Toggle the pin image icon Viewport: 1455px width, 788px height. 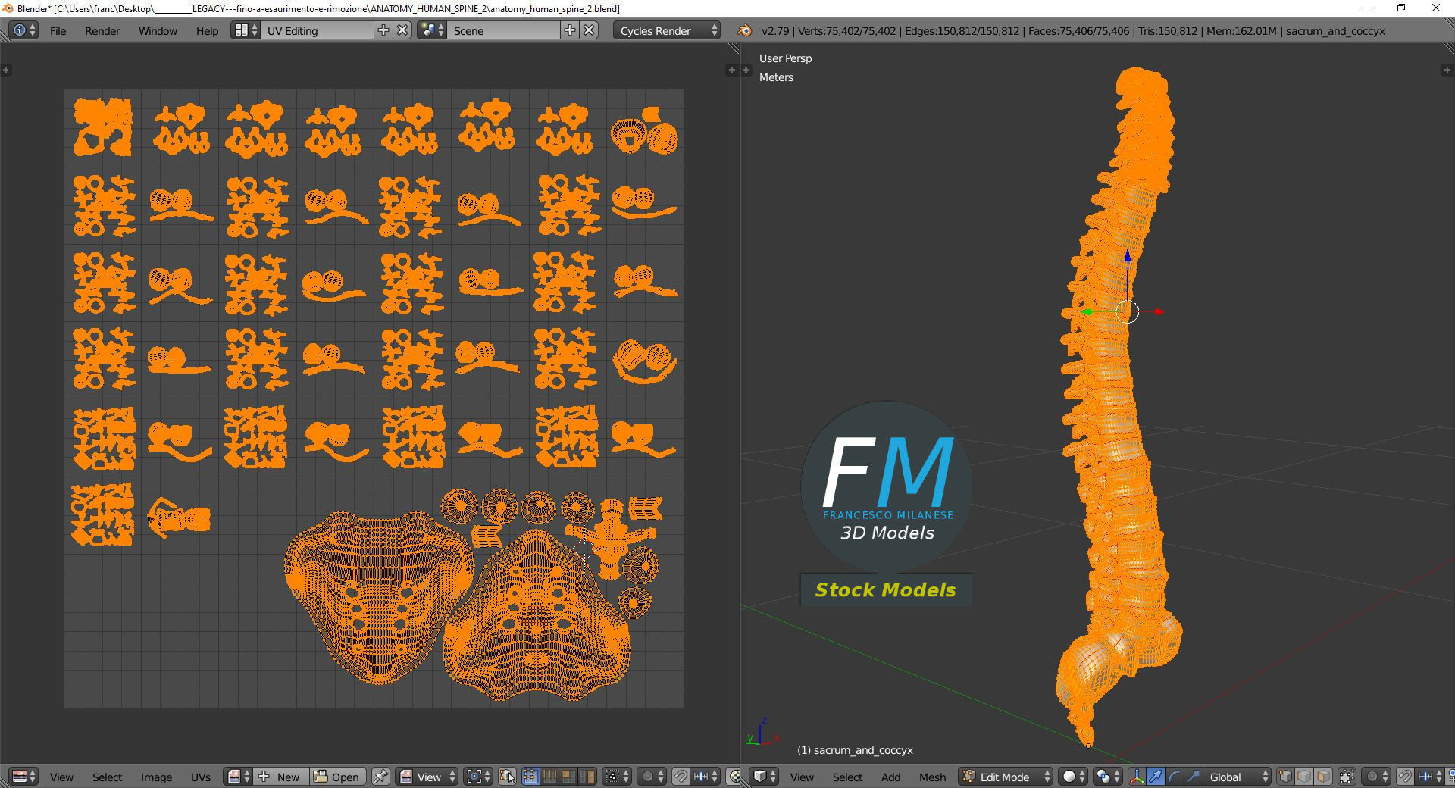point(380,777)
